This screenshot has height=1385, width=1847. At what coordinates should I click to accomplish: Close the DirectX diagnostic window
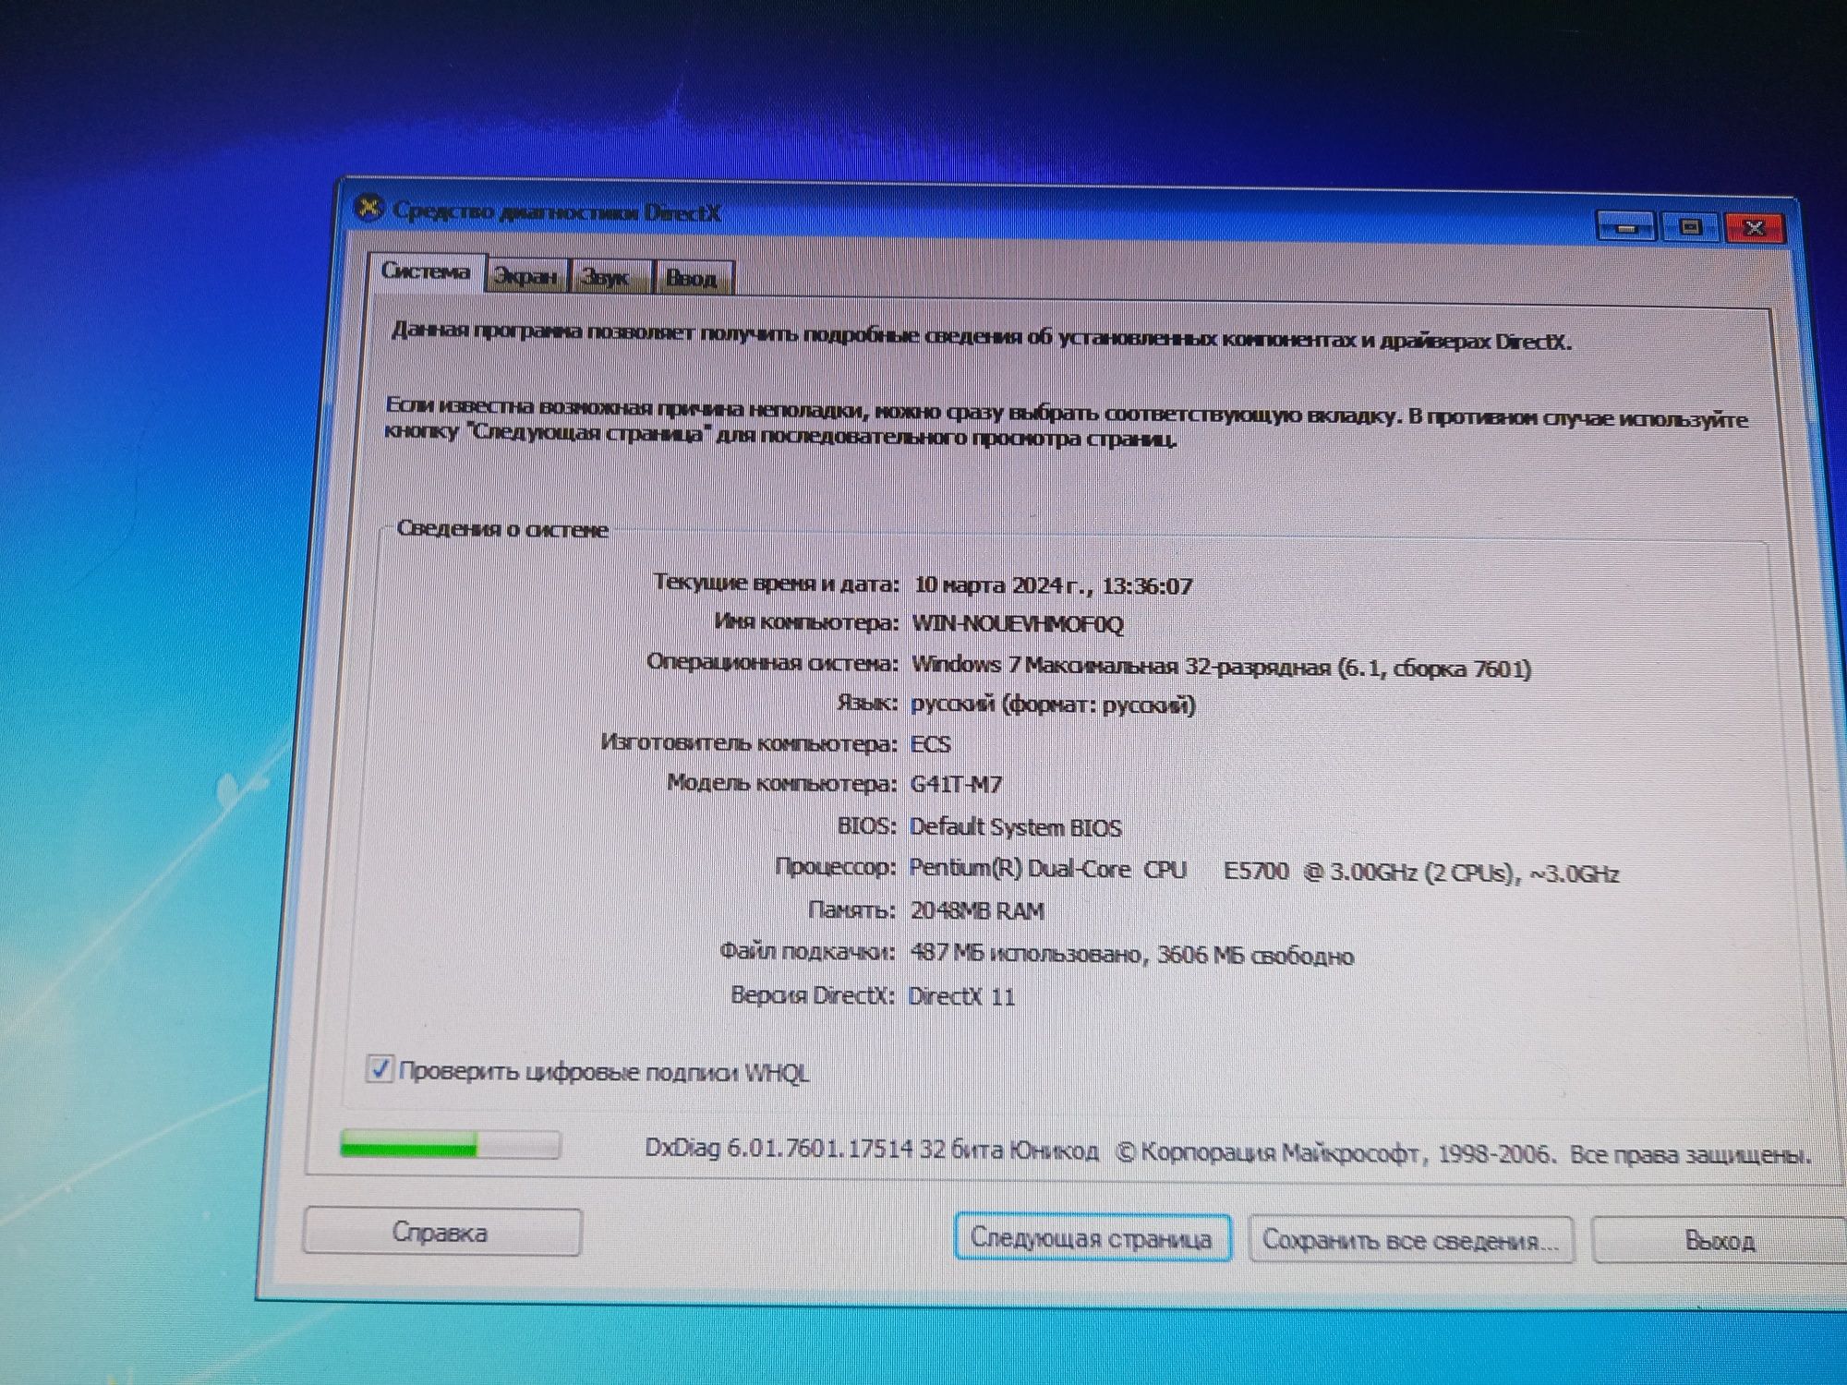coord(1754,228)
